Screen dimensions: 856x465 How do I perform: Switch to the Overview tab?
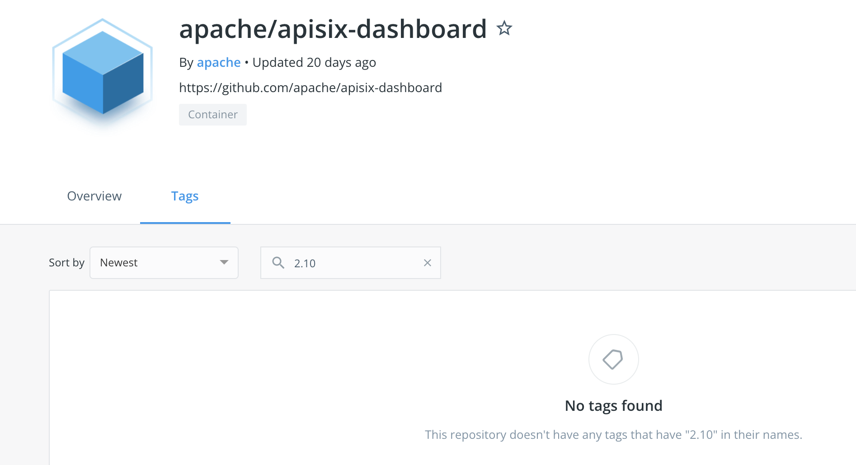[94, 196]
